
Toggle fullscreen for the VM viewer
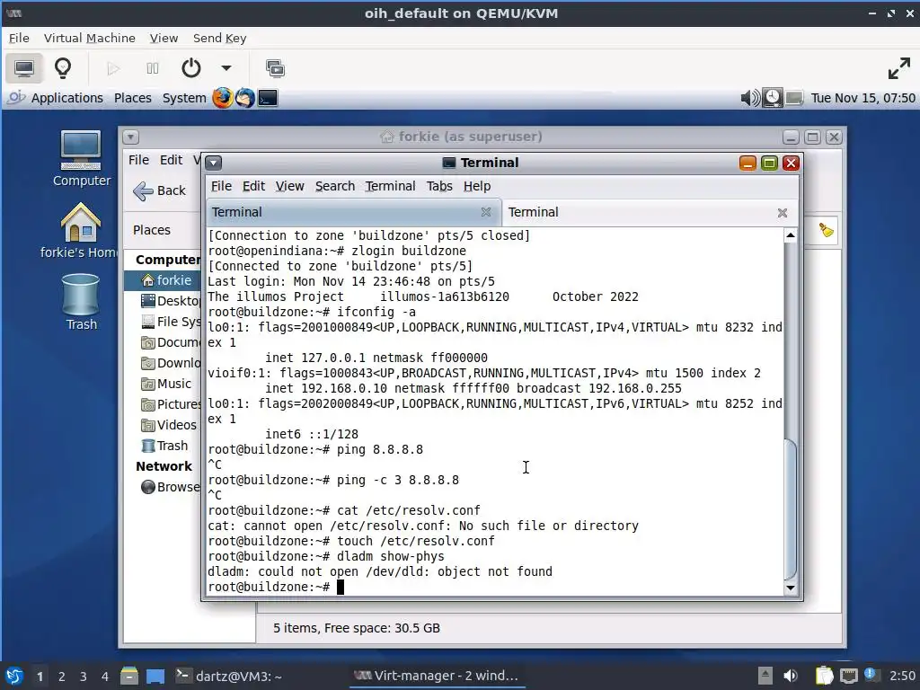[898, 68]
